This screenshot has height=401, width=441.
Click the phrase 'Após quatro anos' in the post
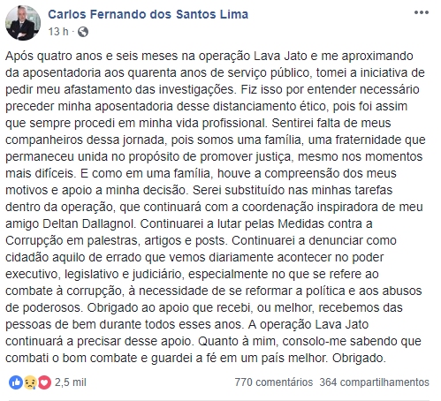[x=54, y=56]
